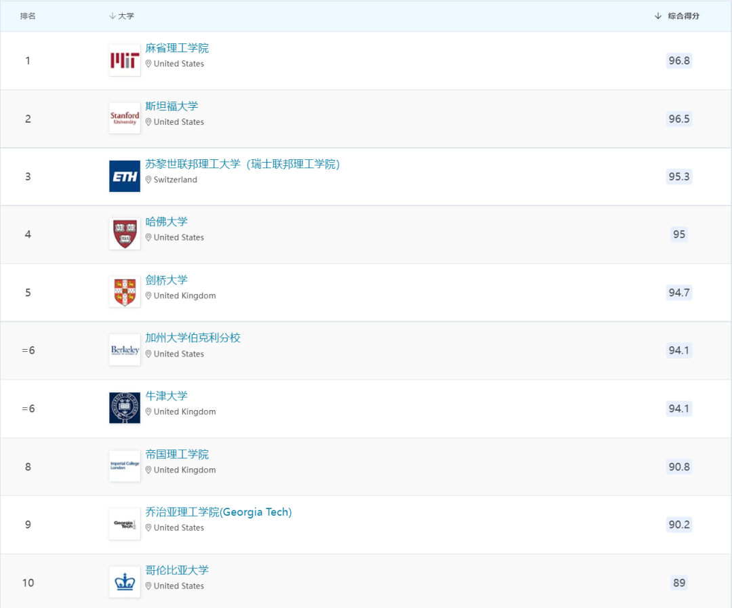Click the Harvard shield logo

click(x=125, y=234)
